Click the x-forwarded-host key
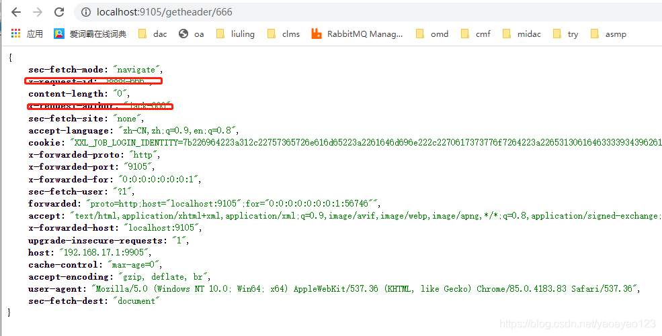This screenshot has height=336, width=662. coord(73,228)
